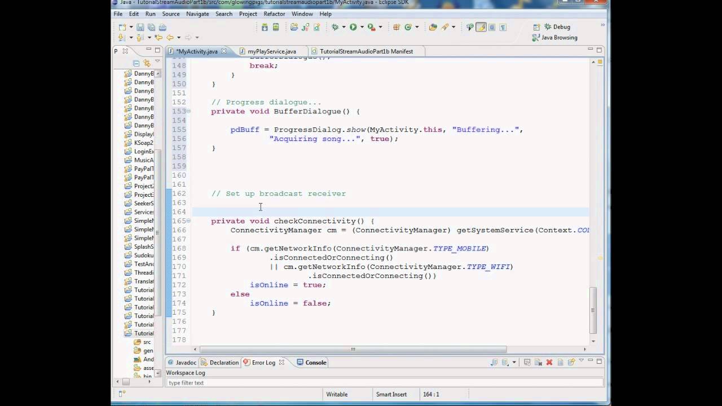Click the Debug bug icon in the toolbar

[335, 27]
